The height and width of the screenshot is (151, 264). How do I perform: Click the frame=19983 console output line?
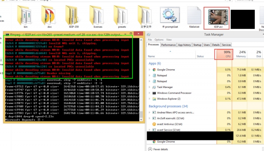point(72,113)
